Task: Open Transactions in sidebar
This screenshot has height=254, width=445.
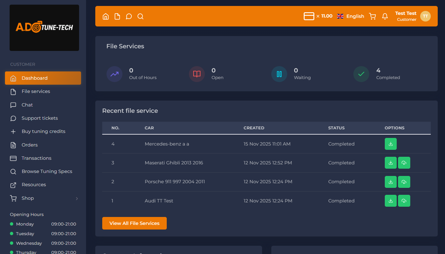Action: [43, 158]
